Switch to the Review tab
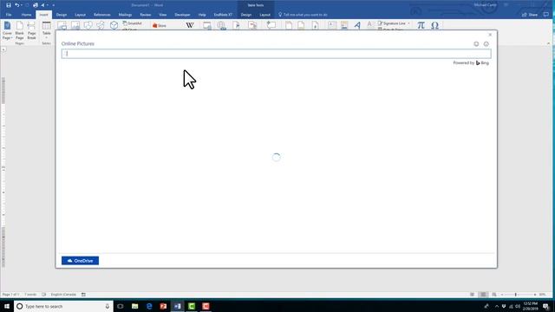Viewport: 555px width, 312px height. (145, 15)
